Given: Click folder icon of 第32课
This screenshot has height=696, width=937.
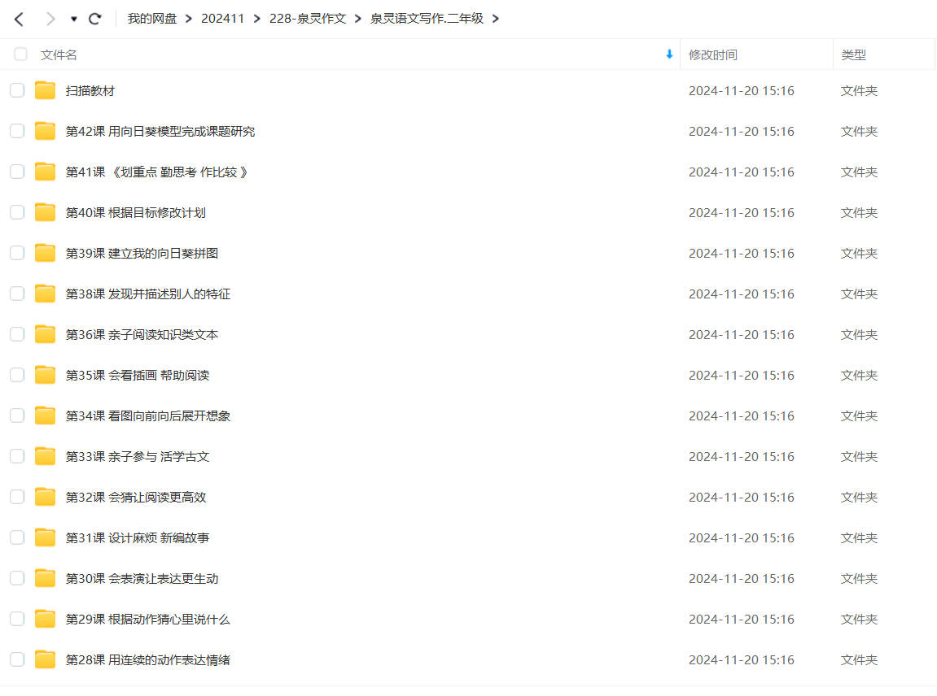Looking at the screenshot, I should coord(45,497).
